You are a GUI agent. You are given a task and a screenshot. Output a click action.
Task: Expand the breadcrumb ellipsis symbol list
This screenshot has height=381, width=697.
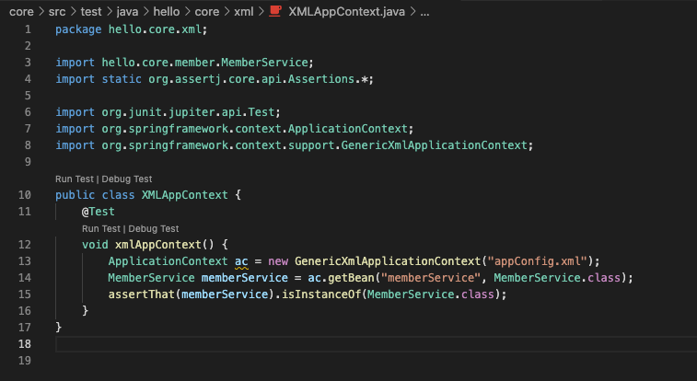coord(425,13)
